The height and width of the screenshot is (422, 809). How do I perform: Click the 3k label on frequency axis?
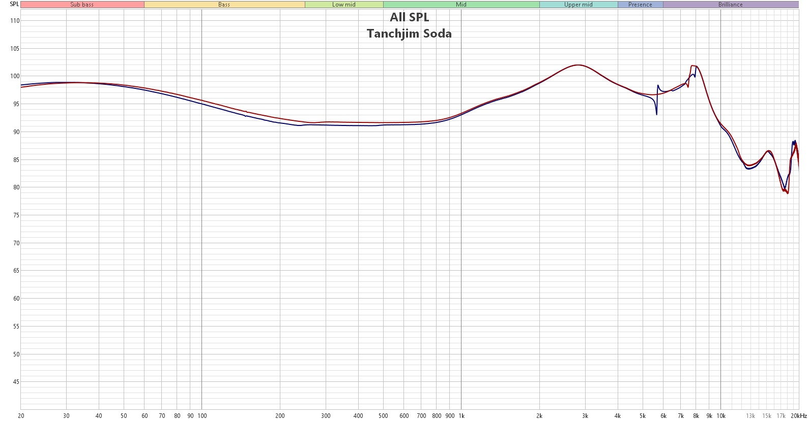coord(585,416)
